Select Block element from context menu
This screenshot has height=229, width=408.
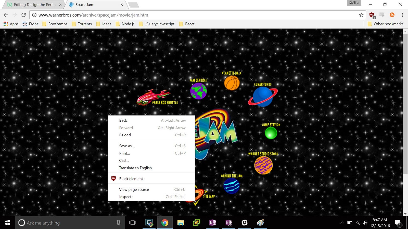click(151, 179)
